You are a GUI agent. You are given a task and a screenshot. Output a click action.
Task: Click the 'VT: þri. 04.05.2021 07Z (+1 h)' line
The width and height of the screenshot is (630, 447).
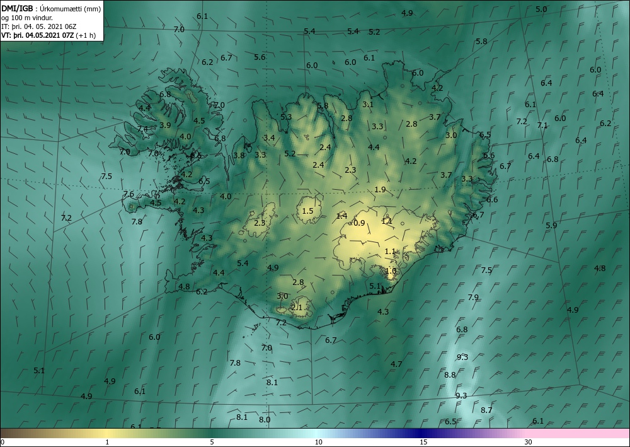[x=49, y=35]
